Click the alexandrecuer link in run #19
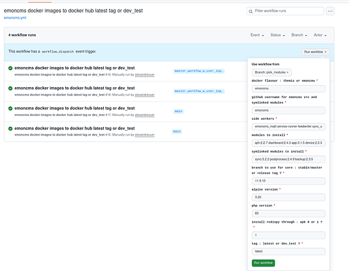Viewport: 349px width, 271px height. (x=144, y=74)
